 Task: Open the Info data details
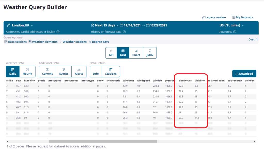tap(96, 72)
